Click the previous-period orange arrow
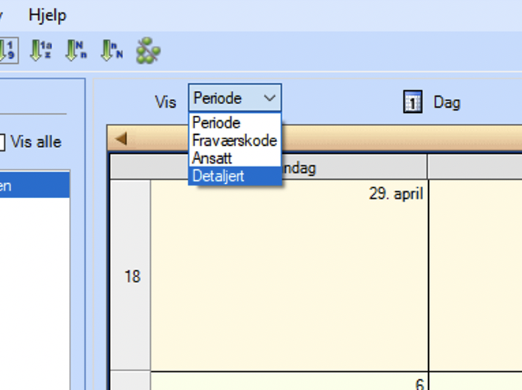The width and height of the screenshot is (522, 390). coord(121,138)
